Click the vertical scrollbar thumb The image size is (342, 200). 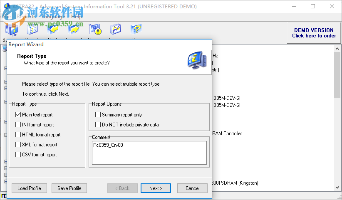[x=337, y=75]
